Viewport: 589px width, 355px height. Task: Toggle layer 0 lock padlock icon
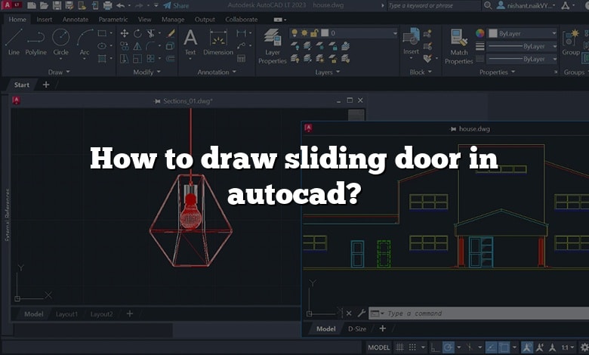click(x=314, y=33)
